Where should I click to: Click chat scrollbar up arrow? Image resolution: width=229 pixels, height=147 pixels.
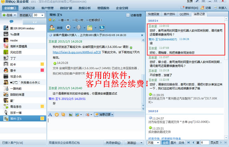pyautogui.click(x=143, y=40)
